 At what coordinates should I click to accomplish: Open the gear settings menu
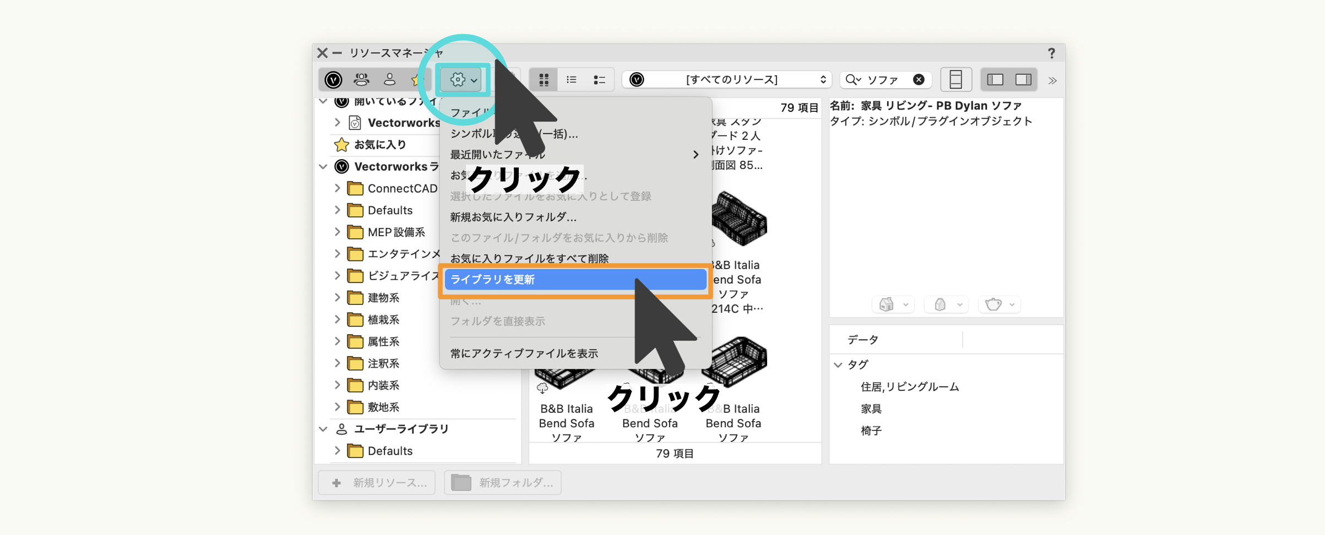click(463, 80)
